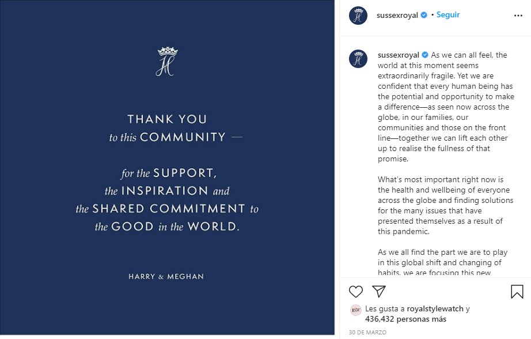This screenshot has height=339, width=531.
Task: Like the post with the heart icon
Action: [355, 292]
